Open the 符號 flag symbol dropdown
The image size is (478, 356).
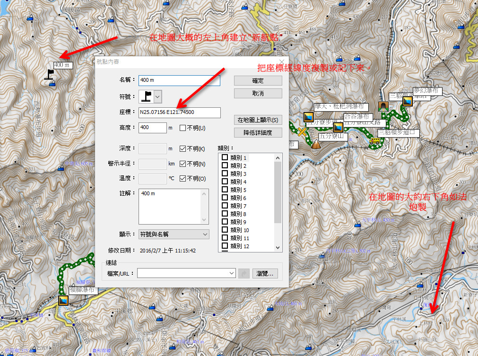click(x=158, y=96)
